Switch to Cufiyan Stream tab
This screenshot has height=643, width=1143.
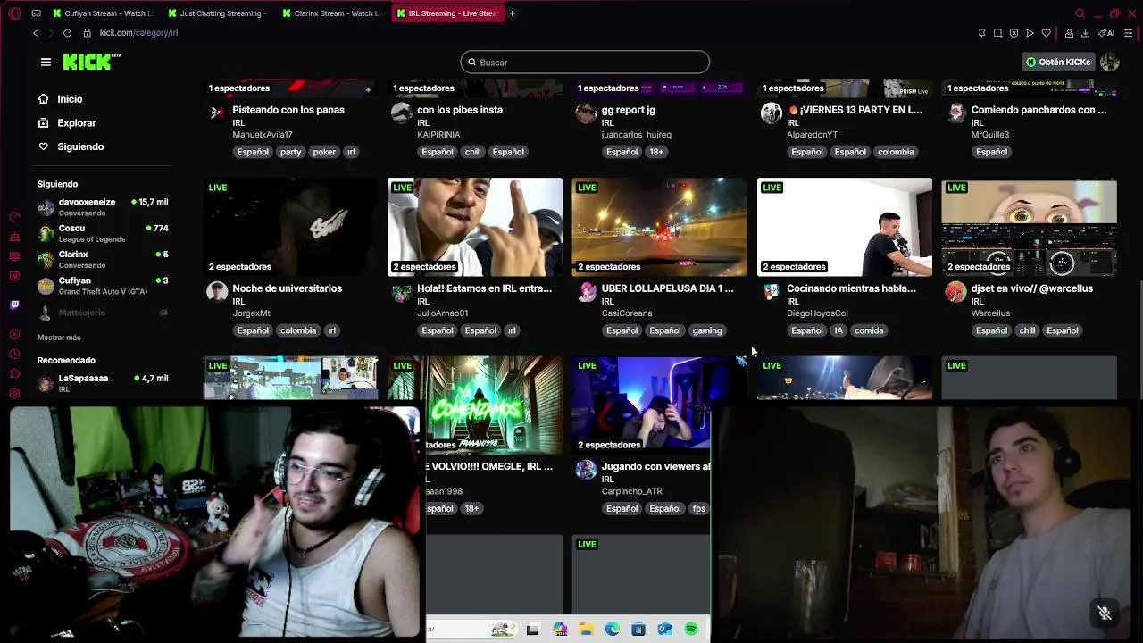coord(104,13)
